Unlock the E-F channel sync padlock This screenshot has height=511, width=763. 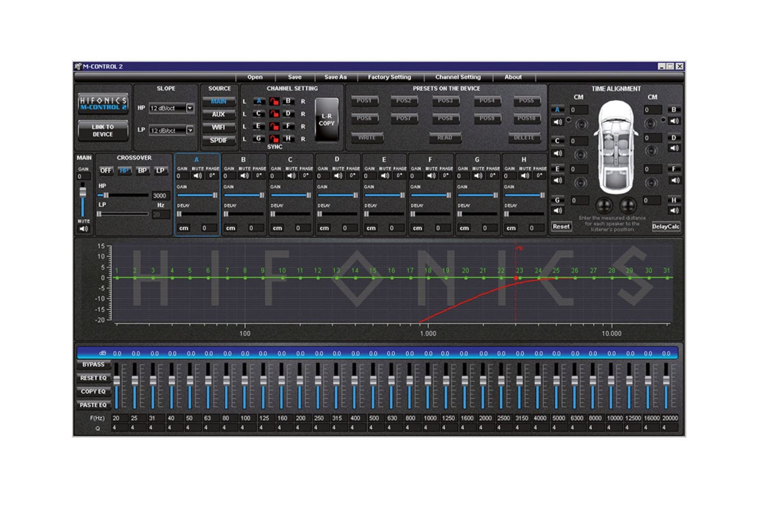pos(274,127)
